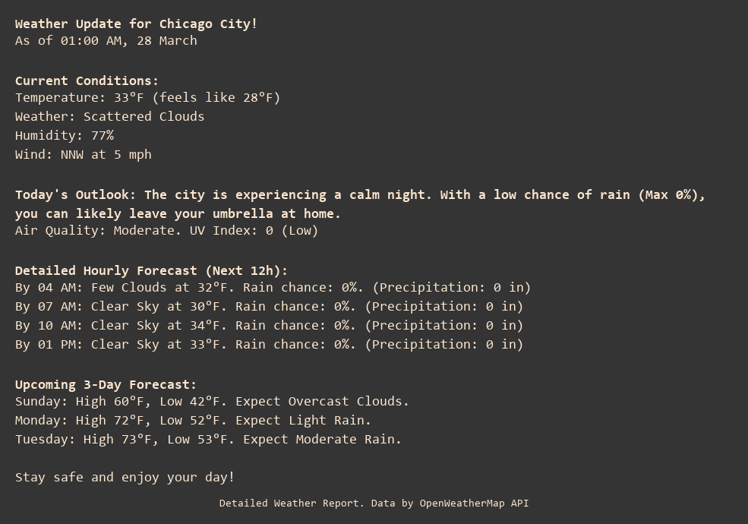The width and height of the screenshot is (748, 524).
Task: Click the "By 04 AM" Few Clouds forecast
Action: point(273,288)
